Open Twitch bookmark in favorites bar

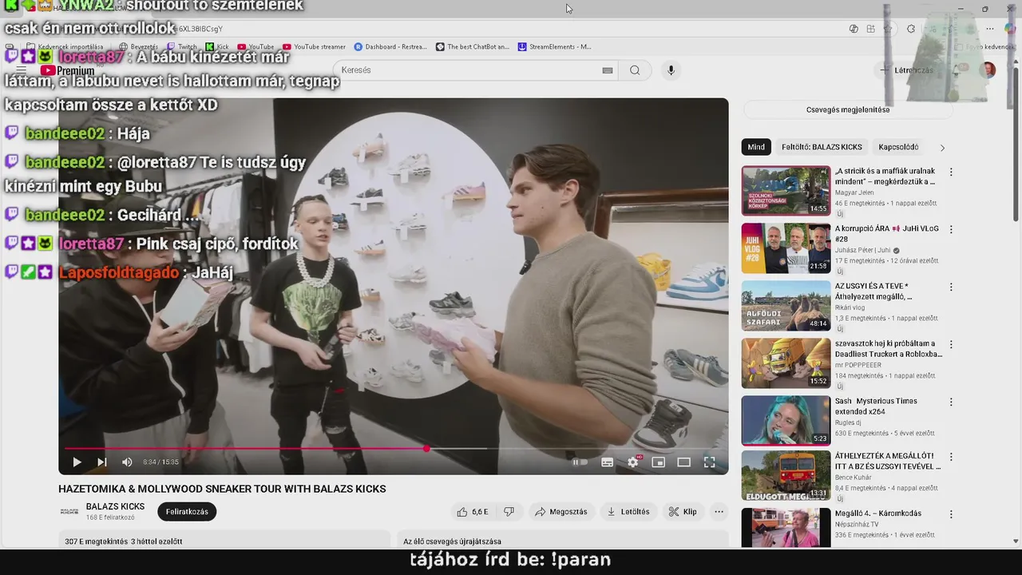coord(182,47)
